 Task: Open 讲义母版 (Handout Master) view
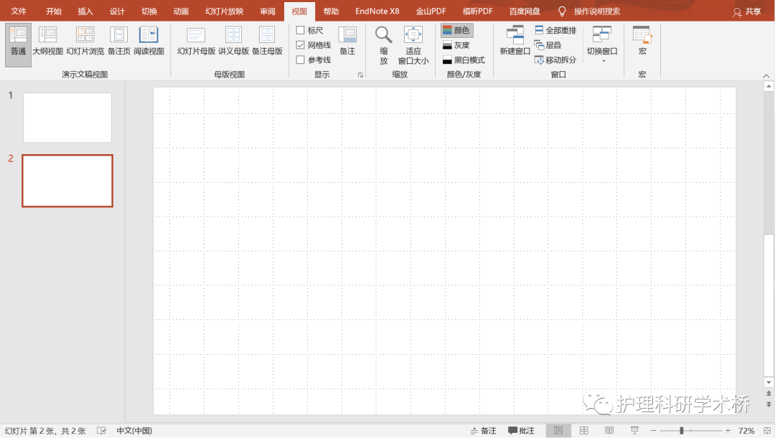click(232, 42)
